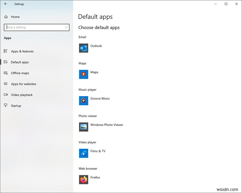Change Windows Photo Viewer default
This screenshot has width=242, height=193.
tap(106, 125)
